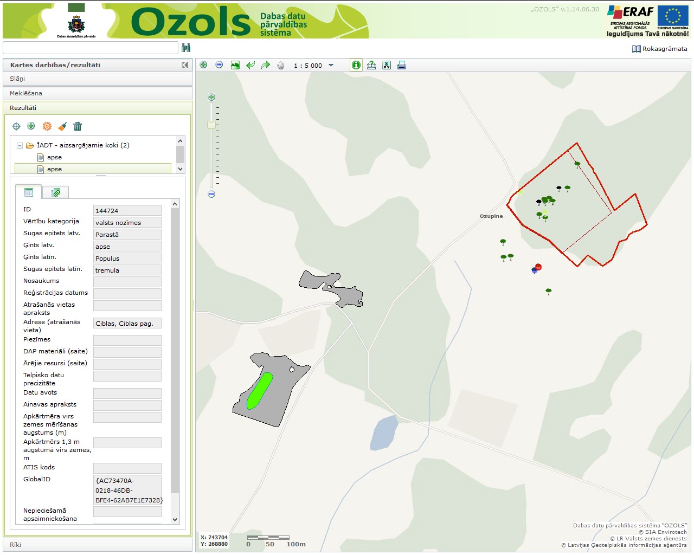Viewport: 694px width, 555px height.
Task: Click the tree icon near Ozupīne road
Action: click(503, 242)
